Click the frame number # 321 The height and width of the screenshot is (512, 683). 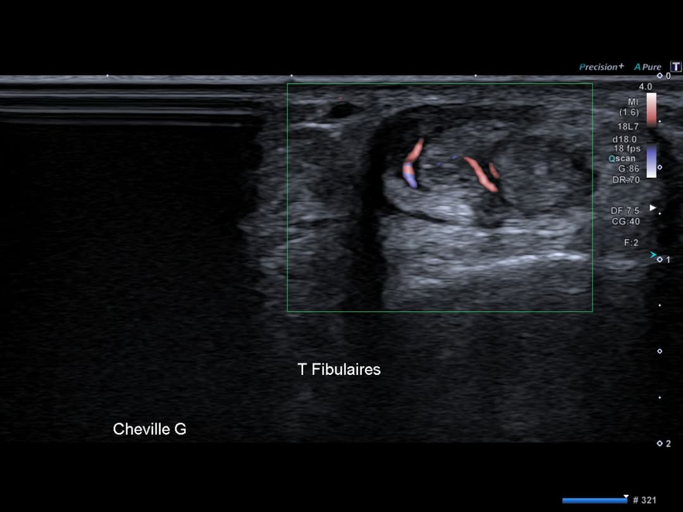(644, 500)
